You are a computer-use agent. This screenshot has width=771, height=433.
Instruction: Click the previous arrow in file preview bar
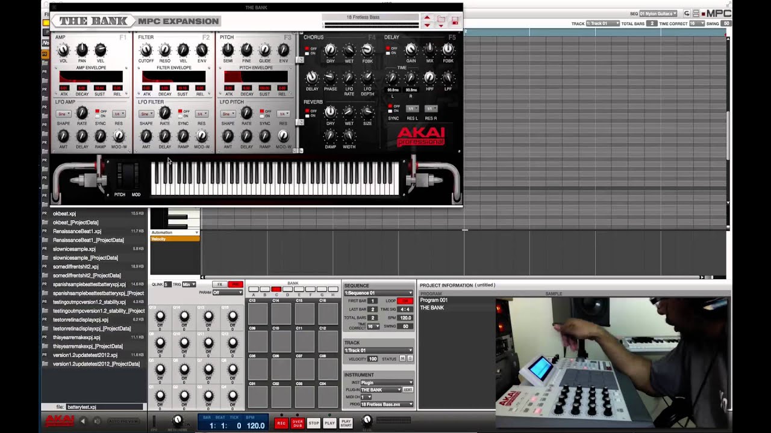tap(83, 422)
